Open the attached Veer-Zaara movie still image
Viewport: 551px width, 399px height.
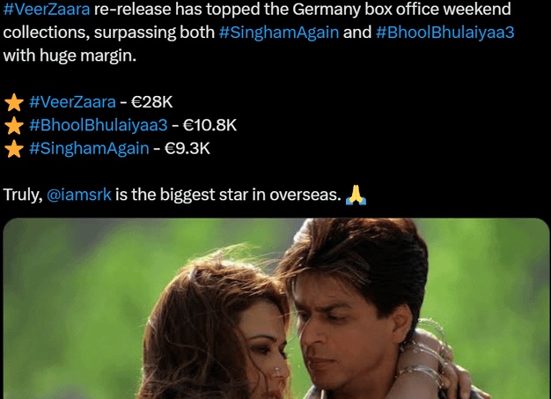pyautogui.click(x=275, y=308)
